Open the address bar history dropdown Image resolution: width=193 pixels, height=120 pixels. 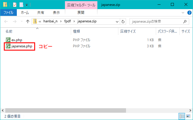tap(117, 21)
